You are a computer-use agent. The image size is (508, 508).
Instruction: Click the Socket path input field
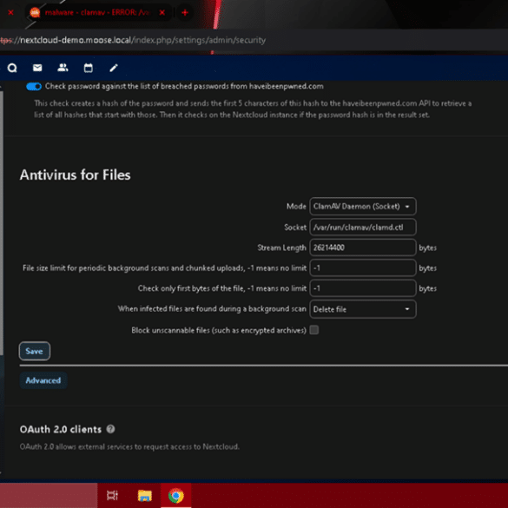pos(362,228)
